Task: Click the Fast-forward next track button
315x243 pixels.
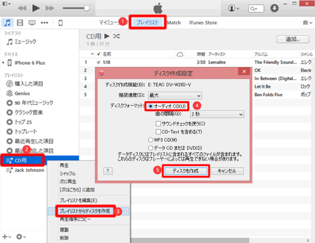Action: point(50,8)
